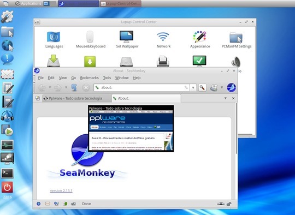Click the security padlock status icon
295x215 pixels.
(x=229, y=204)
